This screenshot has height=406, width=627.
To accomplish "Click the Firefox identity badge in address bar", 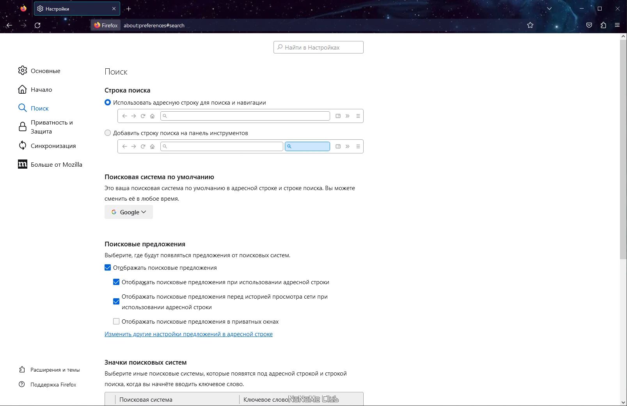I will click(x=106, y=25).
